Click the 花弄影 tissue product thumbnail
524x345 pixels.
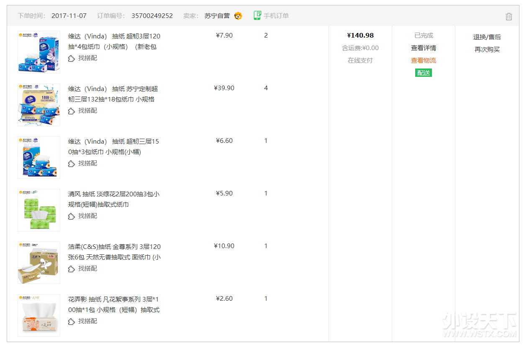click(x=39, y=315)
